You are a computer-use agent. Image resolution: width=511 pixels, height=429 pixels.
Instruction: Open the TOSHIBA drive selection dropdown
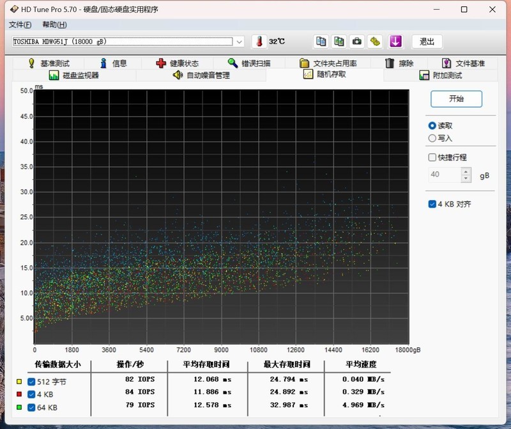coord(239,42)
